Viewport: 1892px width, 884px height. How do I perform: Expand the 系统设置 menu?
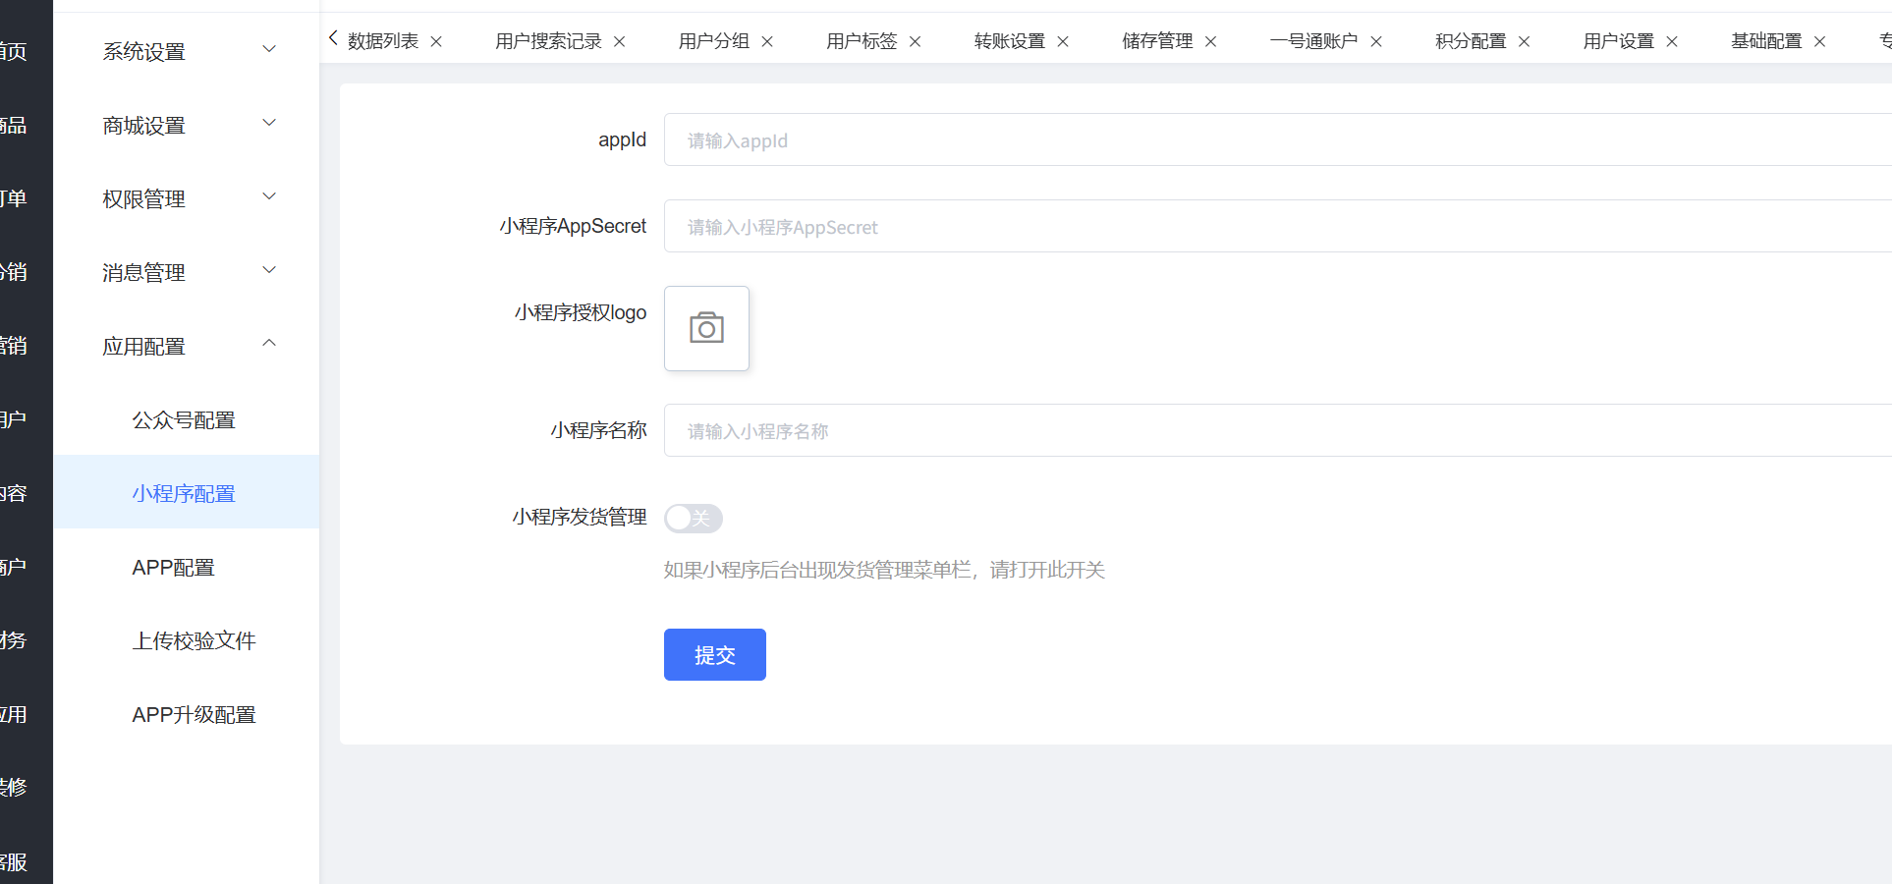tap(187, 51)
